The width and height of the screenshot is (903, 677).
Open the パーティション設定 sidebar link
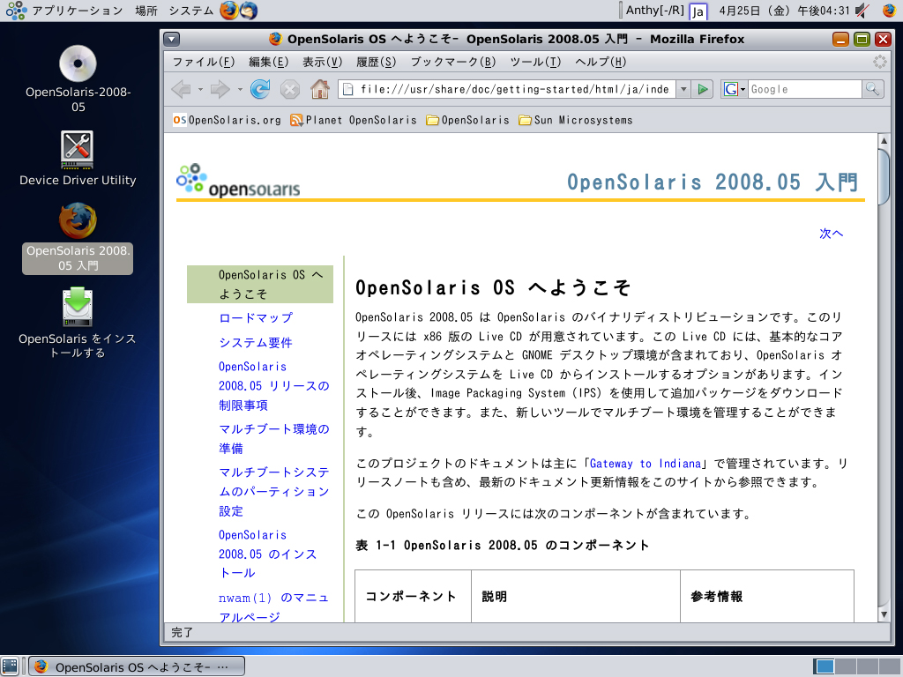point(273,492)
